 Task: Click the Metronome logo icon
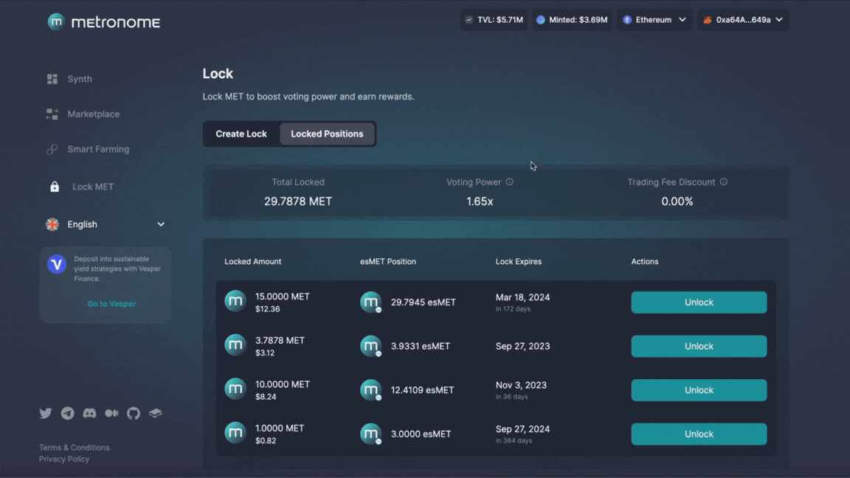click(x=56, y=21)
